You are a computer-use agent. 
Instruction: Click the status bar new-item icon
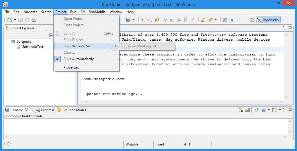[x=10, y=144]
